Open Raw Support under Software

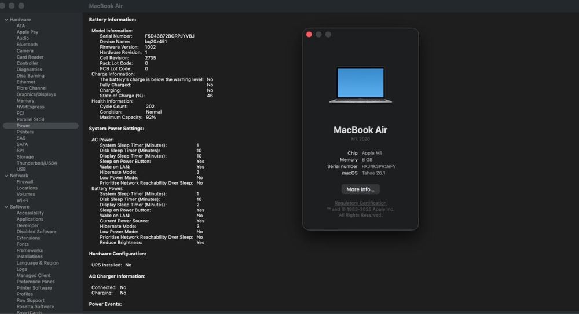click(30, 301)
